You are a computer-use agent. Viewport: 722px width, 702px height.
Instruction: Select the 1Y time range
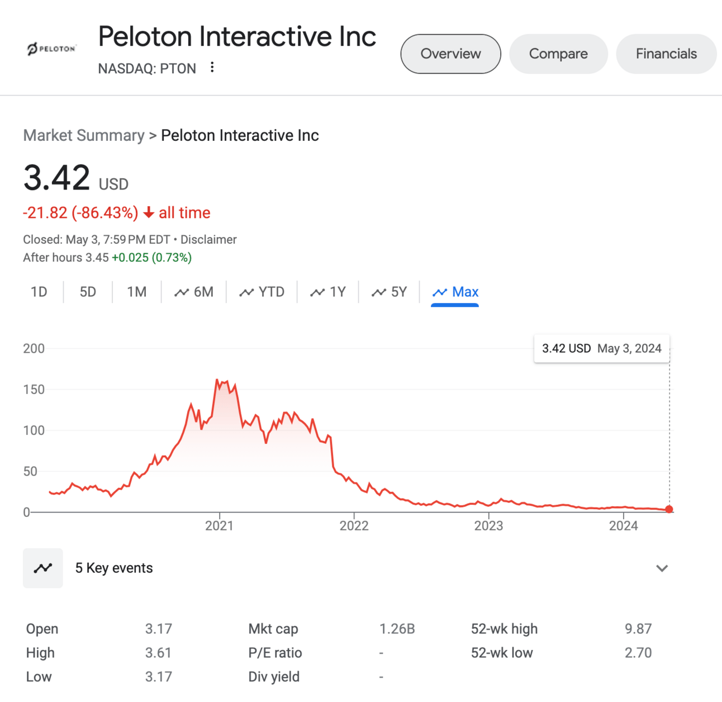click(328, 292)
